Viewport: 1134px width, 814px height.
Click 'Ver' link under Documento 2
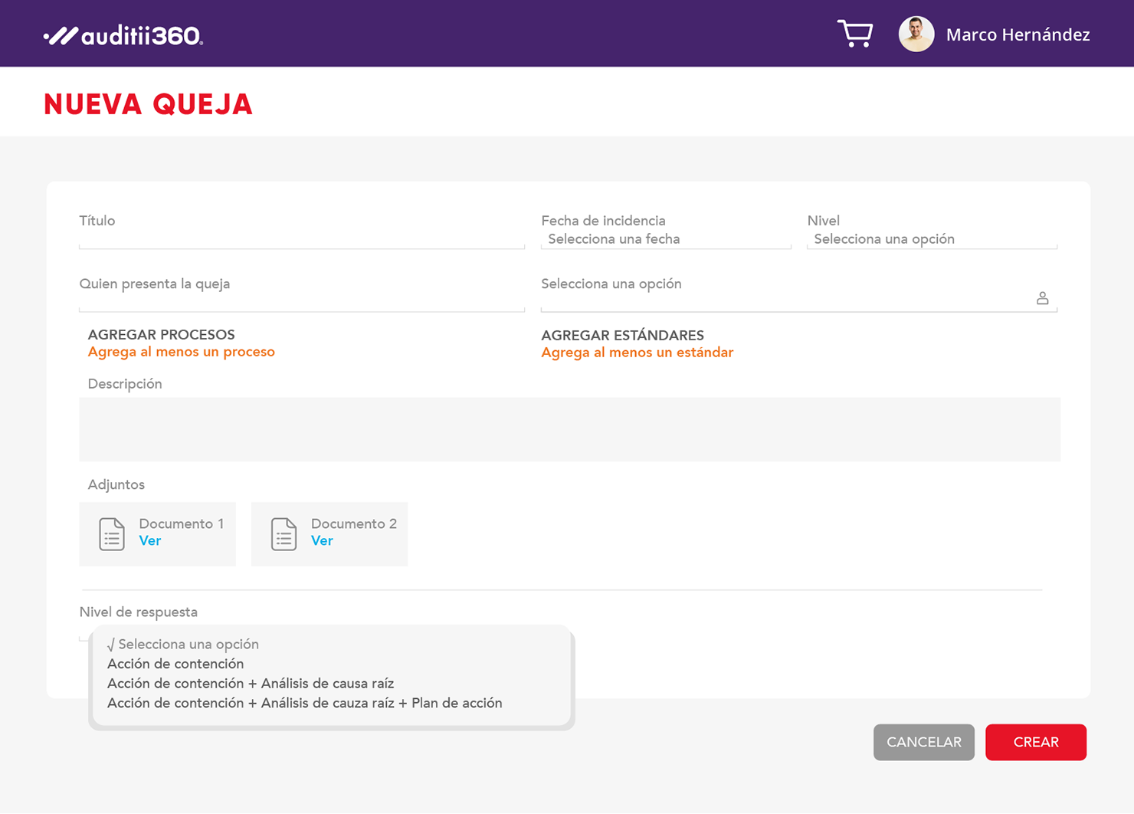click(x=322, y=541)
